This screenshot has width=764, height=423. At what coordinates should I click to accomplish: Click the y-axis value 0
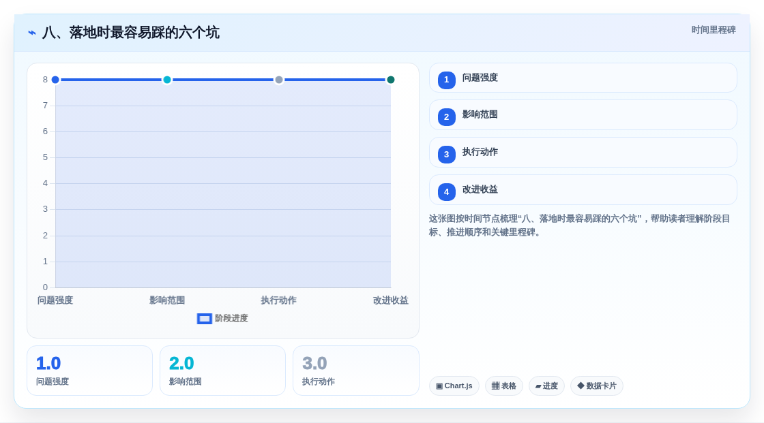[x=45, y=287]
